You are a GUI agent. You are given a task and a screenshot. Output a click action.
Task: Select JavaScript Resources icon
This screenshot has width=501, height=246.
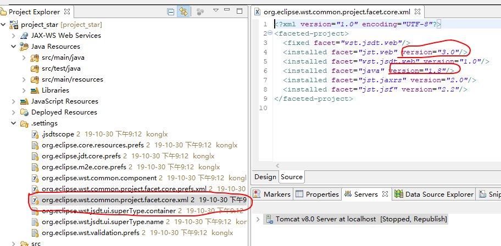pyautogui.click(x=24, y=101)
